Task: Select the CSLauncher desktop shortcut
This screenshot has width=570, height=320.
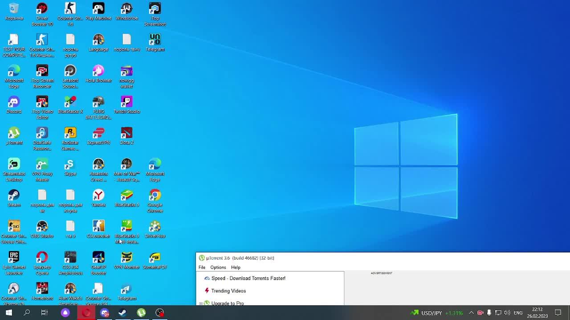Action: (98, 230)
